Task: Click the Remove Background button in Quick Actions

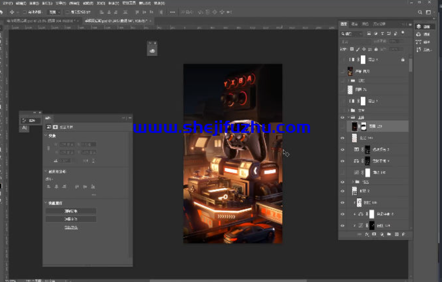Action: [x=71, y=211]
